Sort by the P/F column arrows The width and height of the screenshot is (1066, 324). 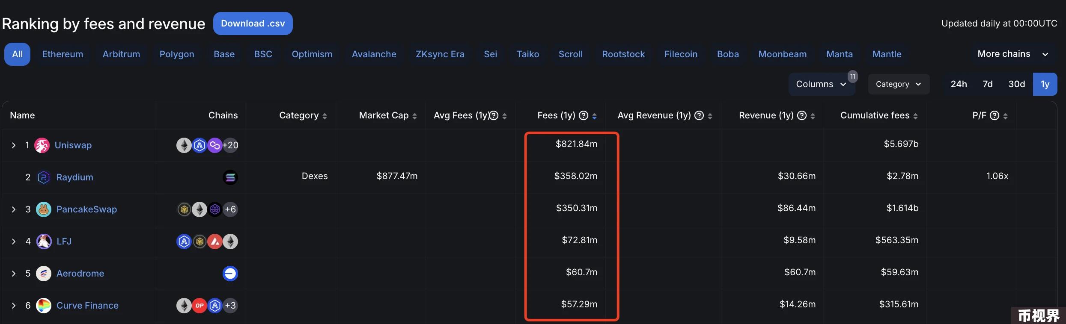[1005, 116]
